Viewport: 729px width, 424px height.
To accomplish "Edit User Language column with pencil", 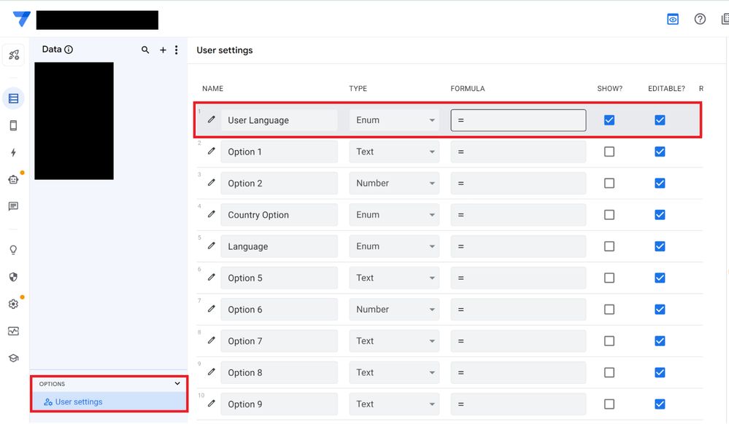I will [x=212, y=119].
